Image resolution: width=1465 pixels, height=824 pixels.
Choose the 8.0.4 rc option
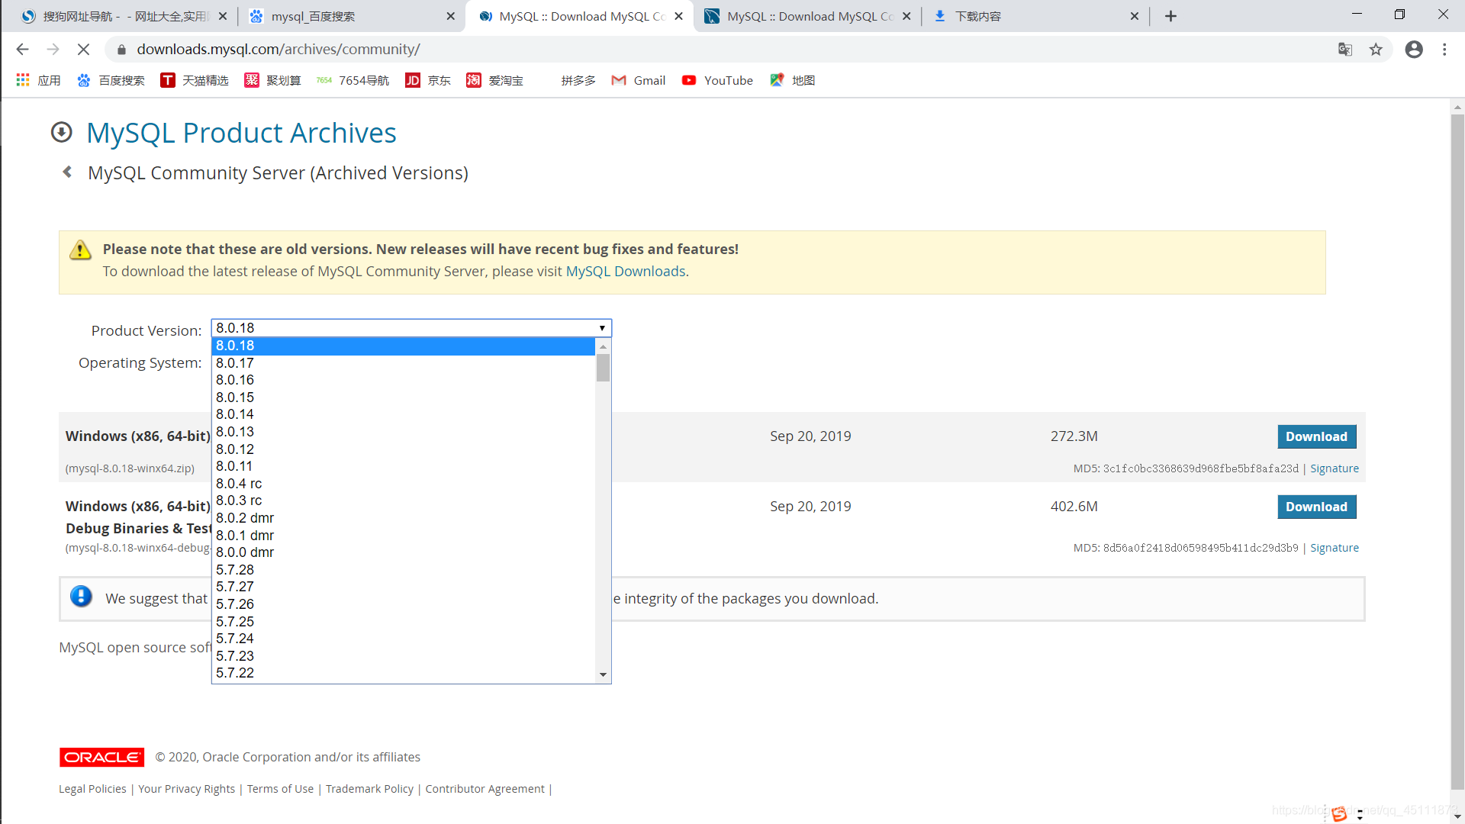tap(403, 484)
